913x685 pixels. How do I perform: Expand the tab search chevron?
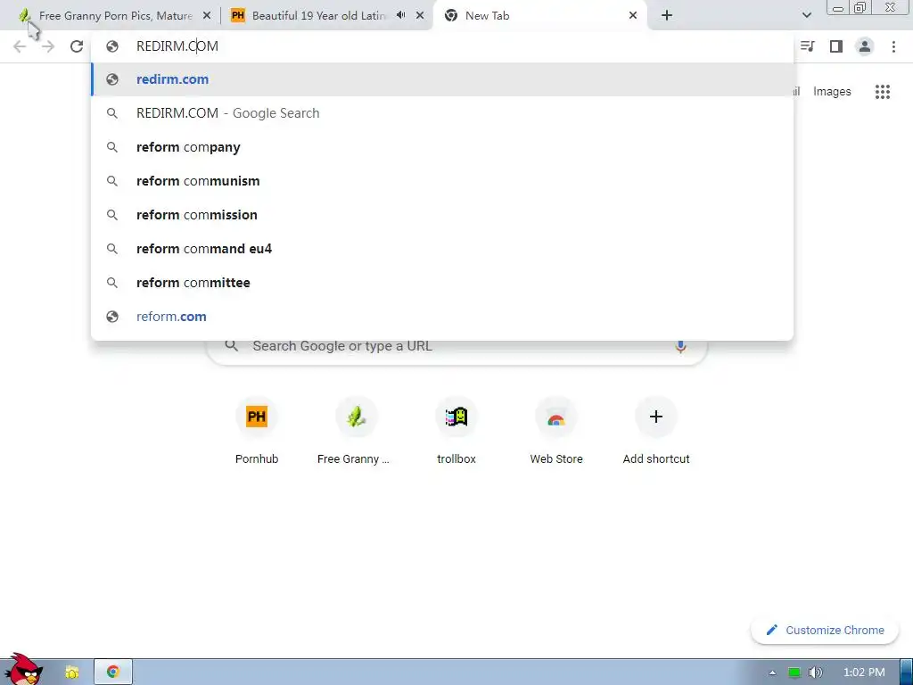pyautogui.click(x=806, y=15)
